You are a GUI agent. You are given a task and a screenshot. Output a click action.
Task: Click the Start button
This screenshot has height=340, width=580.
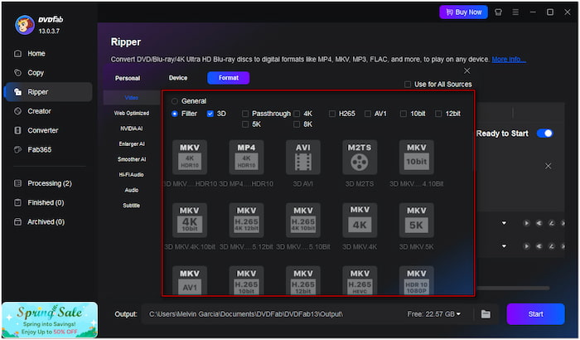pos(535,314)
